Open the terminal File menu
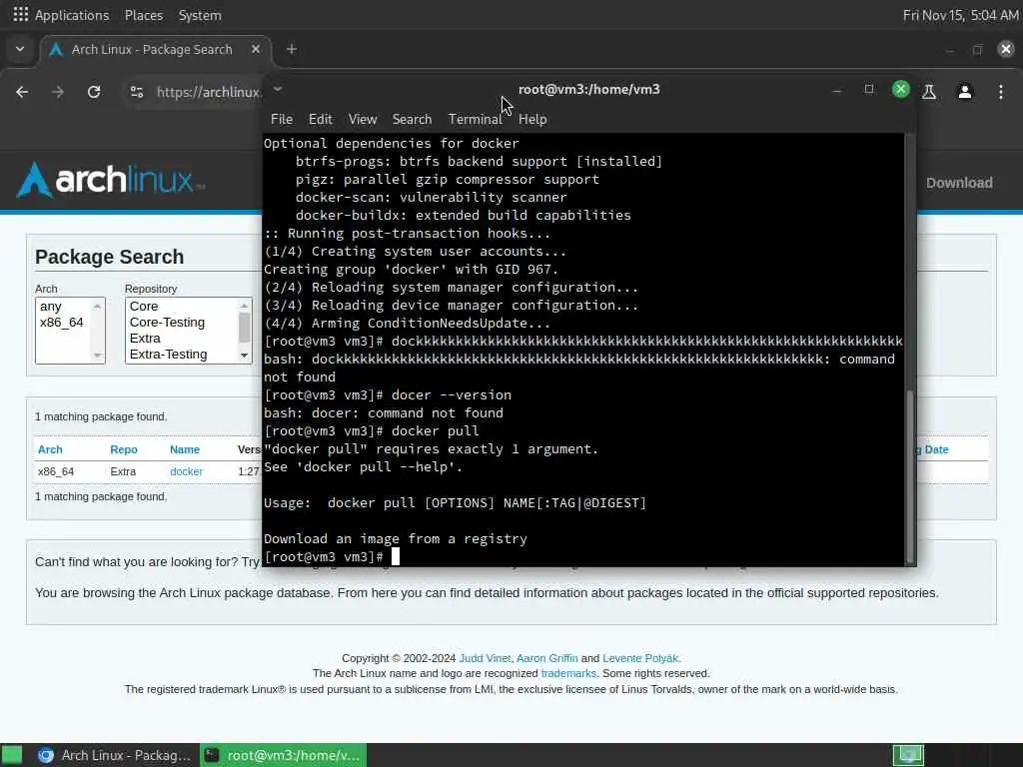 tap(281, 120)
